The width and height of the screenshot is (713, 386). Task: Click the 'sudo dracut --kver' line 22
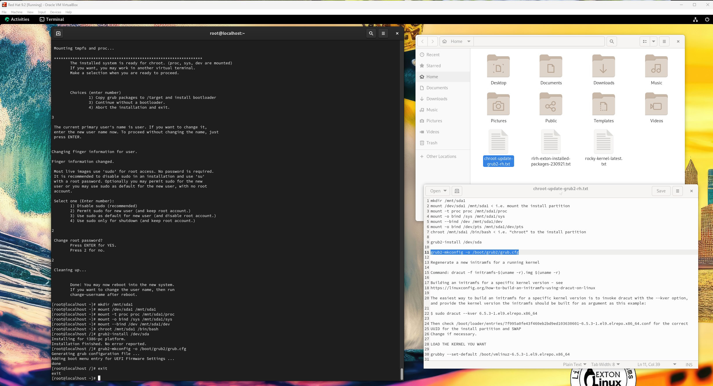(x=484, y=314)
